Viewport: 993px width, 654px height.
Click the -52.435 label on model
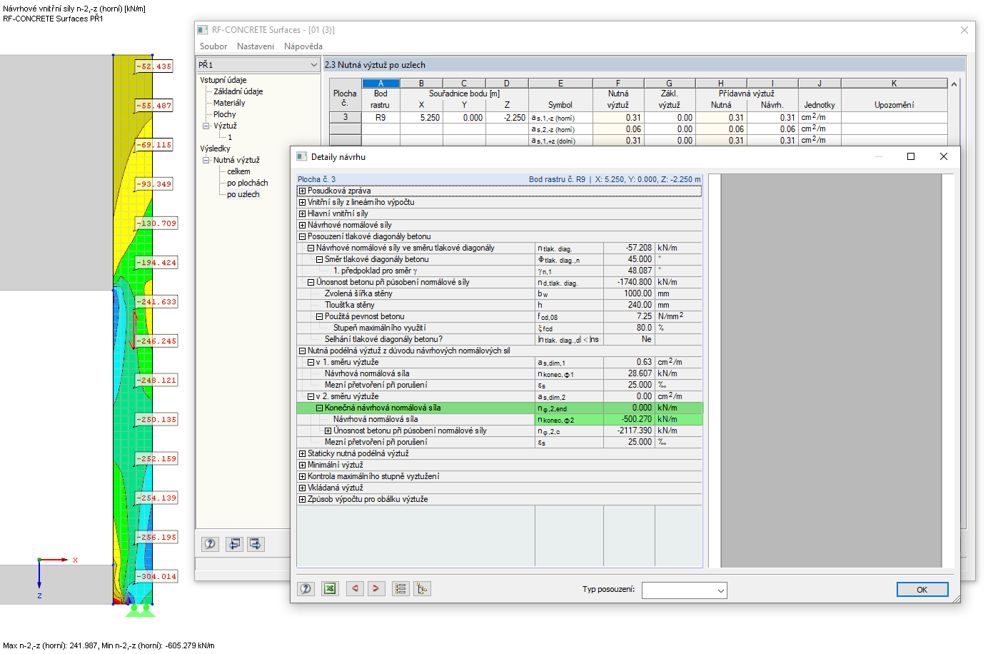tap(154, 66)
